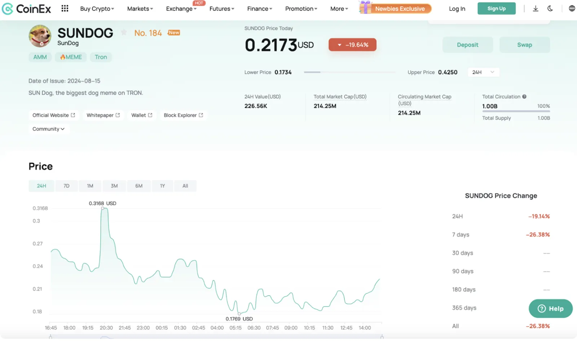The height and width of the screenshot is (341, 577).
Task: Click the Deposit button
Action: (x=467, y=45)
